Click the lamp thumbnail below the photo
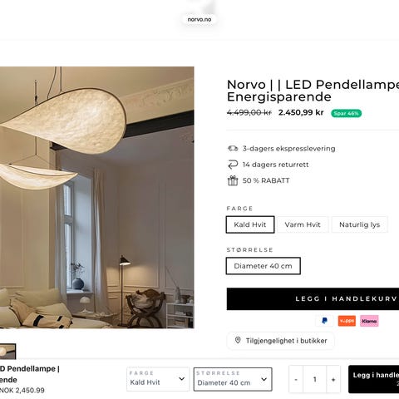Image resolution: width=399 pixels, height=399 pixels. coord(7,351)
